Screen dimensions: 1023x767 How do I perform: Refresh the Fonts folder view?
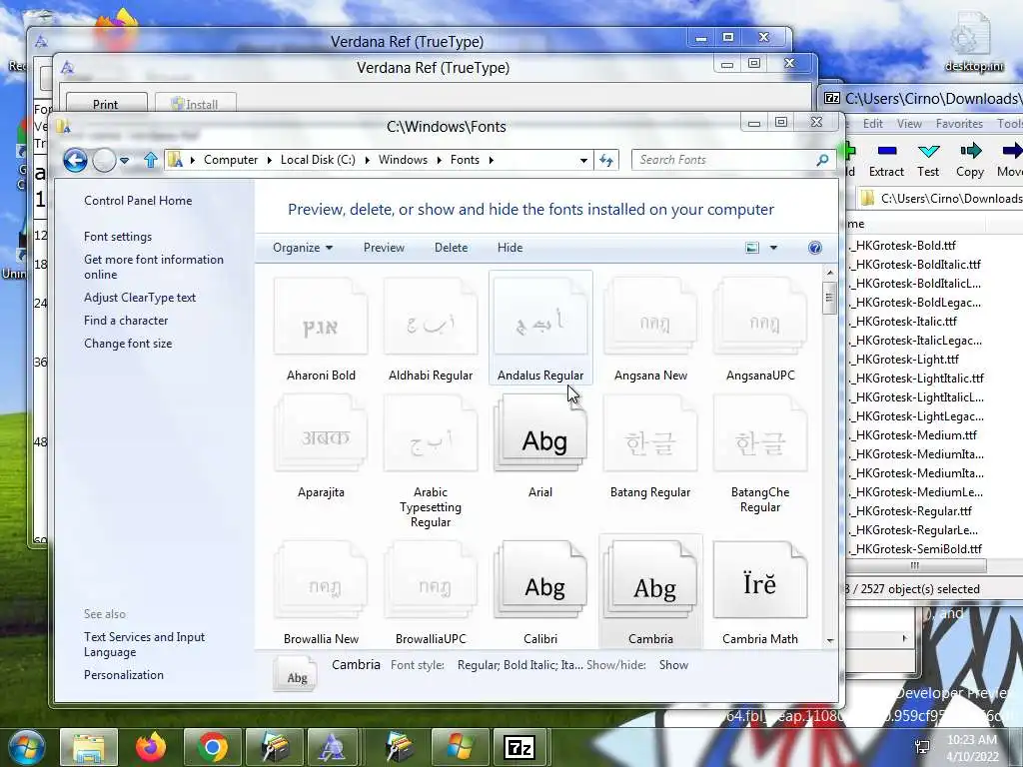(606, 161)
